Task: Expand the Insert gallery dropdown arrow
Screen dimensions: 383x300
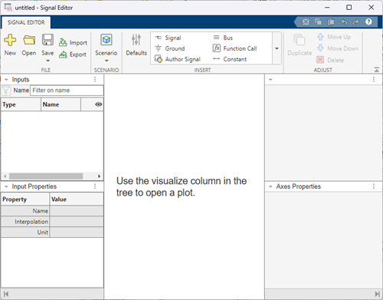Action: tap(277, 48)
